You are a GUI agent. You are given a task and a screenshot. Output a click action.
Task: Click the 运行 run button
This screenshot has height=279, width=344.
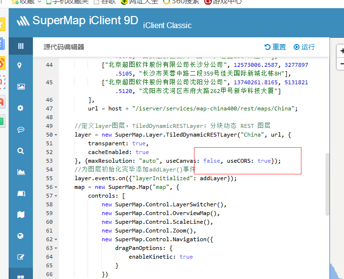[304, 47]
